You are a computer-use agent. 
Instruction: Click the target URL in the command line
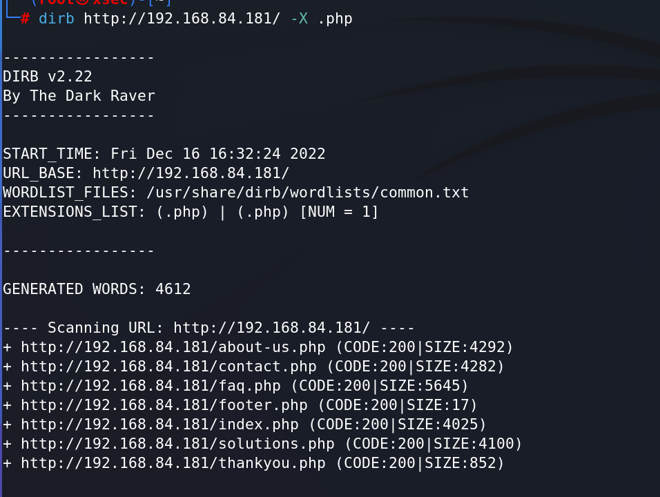tap(182, 19)
